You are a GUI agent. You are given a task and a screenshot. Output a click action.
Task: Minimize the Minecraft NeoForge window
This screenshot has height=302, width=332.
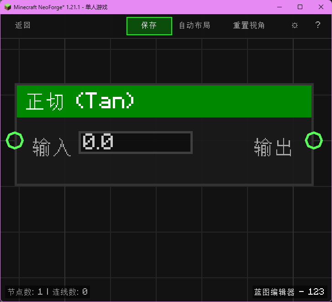pyautogui.click(x=279, y=7)
